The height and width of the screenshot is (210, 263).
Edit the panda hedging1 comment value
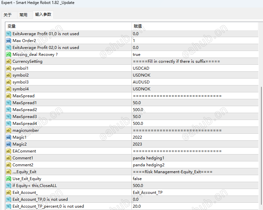(x=148, y=158)
